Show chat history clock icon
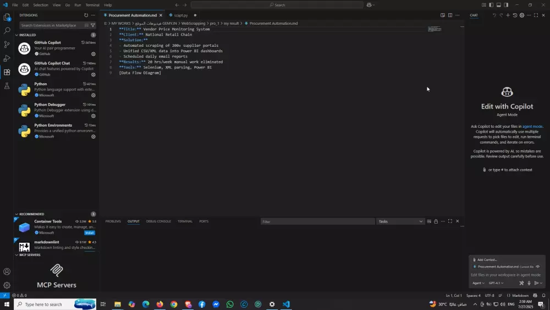This screenshot has width=550, height=310. point(515,15)
